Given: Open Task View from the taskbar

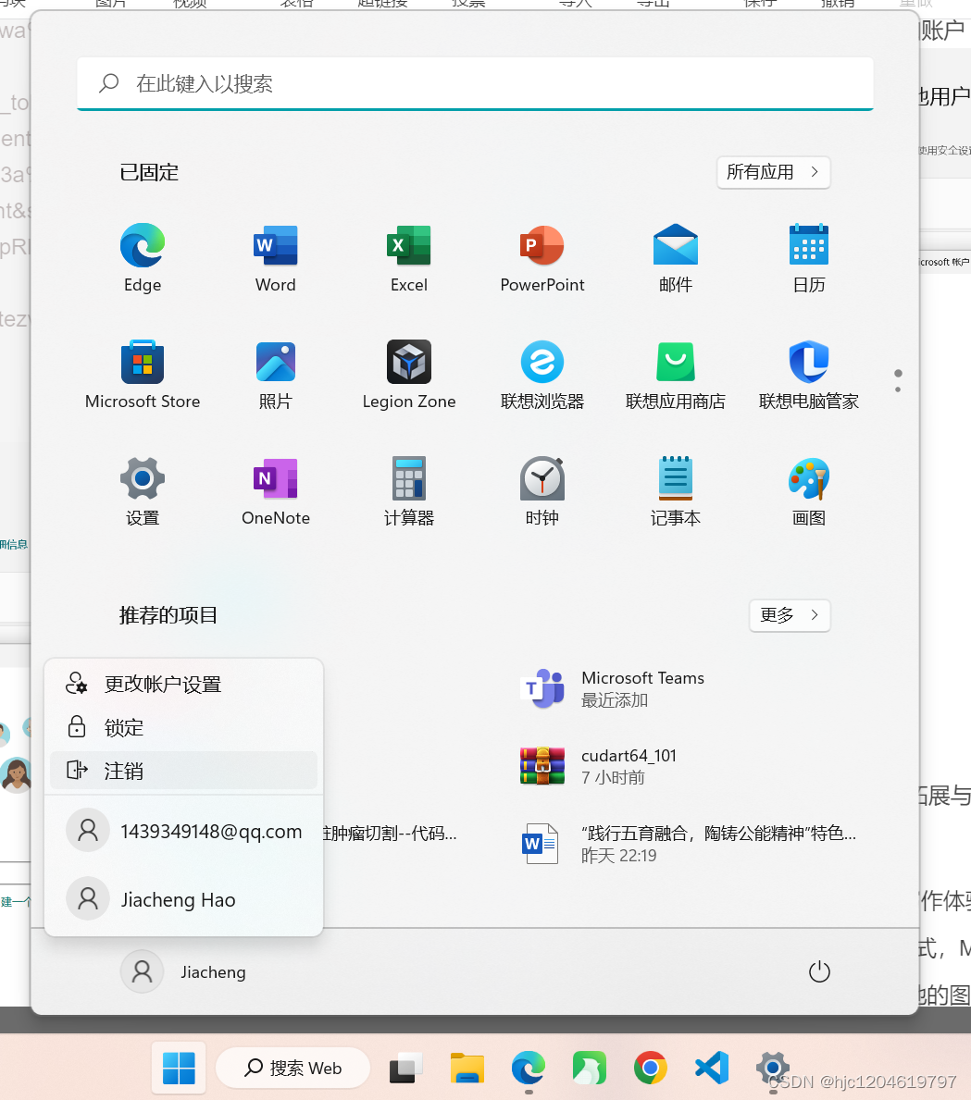Looking at the screenshot, I should point(405,1068).
